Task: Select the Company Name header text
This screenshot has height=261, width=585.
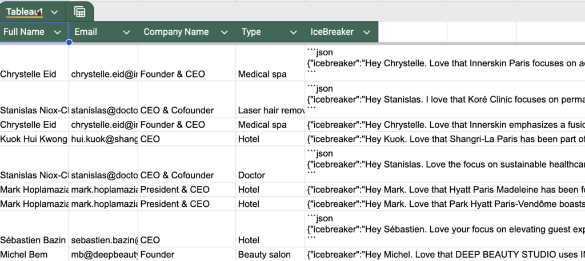Action: point(176,32)
